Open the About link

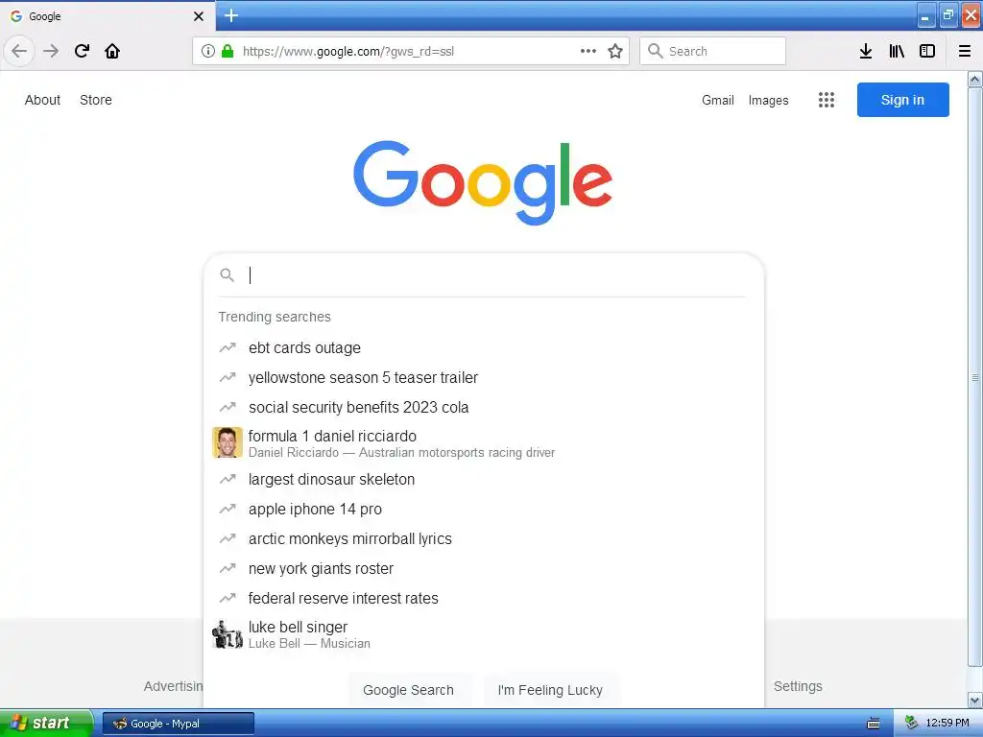coord(42,100)
